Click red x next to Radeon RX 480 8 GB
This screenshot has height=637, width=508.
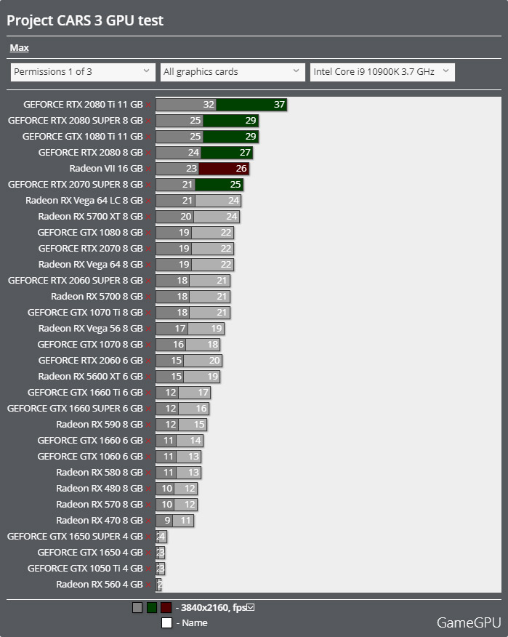click(x=149, y=489)
